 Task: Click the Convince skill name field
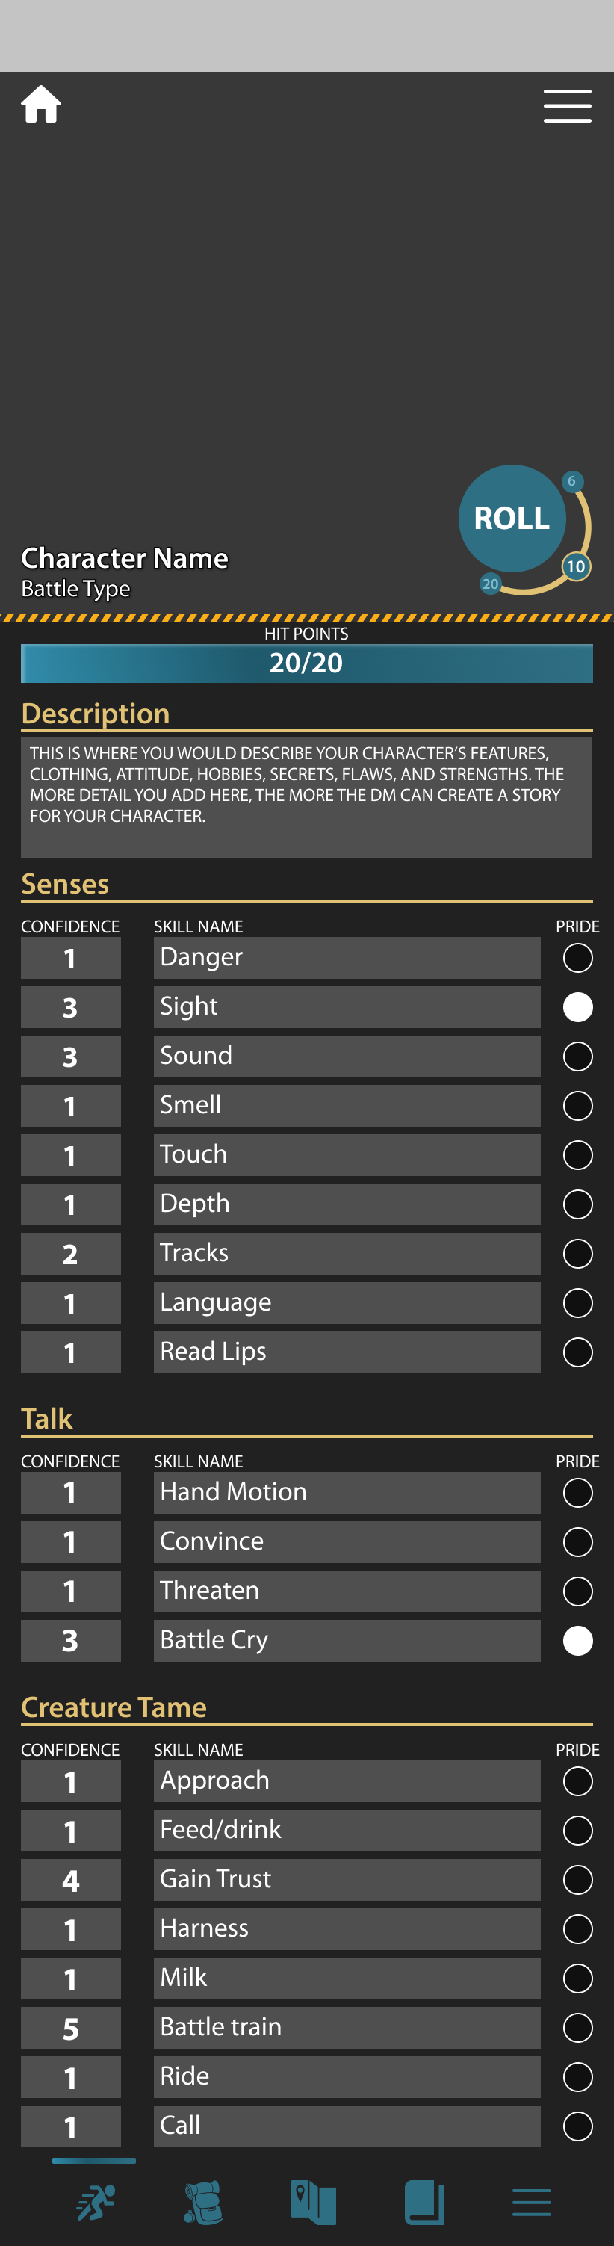click(347, 1541)
